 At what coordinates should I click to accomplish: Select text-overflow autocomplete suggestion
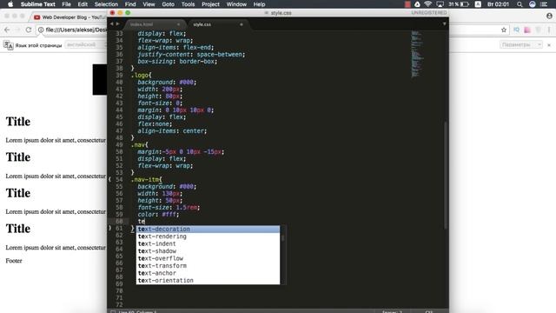point(208,258)
